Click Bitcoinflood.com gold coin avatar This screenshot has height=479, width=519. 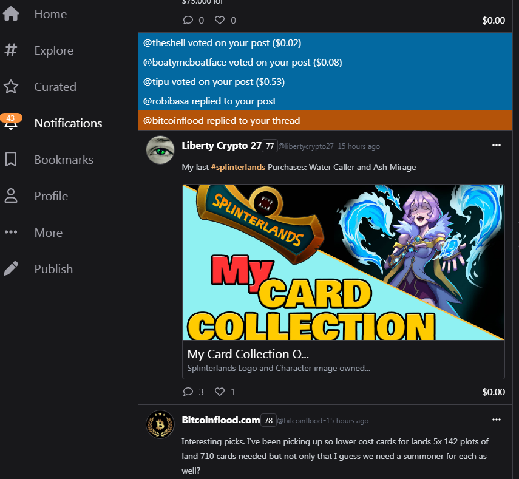coord(160,424)
